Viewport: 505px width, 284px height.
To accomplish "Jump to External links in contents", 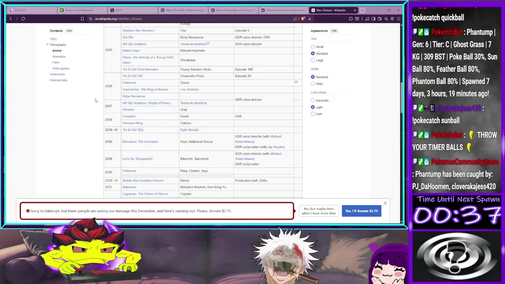I will (58, 80).
